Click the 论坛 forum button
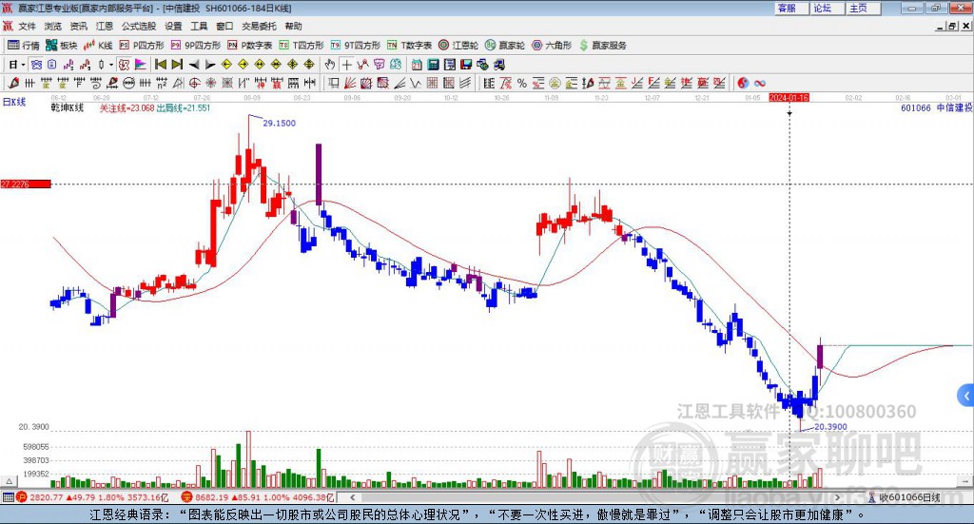This screenshot has width=974, height=524. click(x=827, y=8)
